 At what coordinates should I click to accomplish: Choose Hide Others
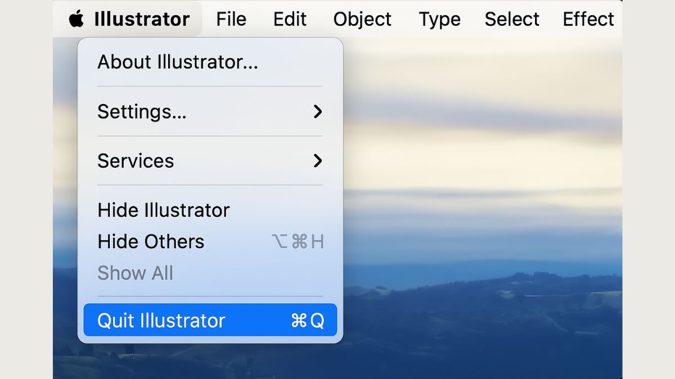[x=210, y=241]
